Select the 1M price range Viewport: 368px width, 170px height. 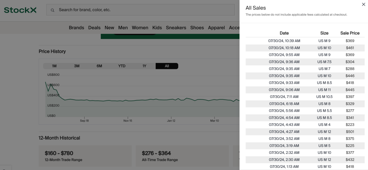[54, 66]
